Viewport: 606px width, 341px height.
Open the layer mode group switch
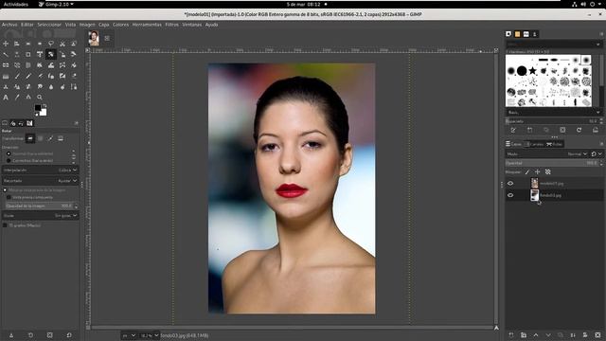click(597, 153)
